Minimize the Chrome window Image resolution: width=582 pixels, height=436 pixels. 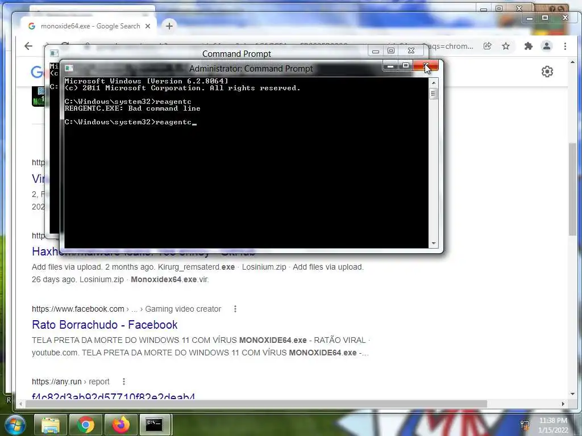pyautogui.click(x=530, y=18)
